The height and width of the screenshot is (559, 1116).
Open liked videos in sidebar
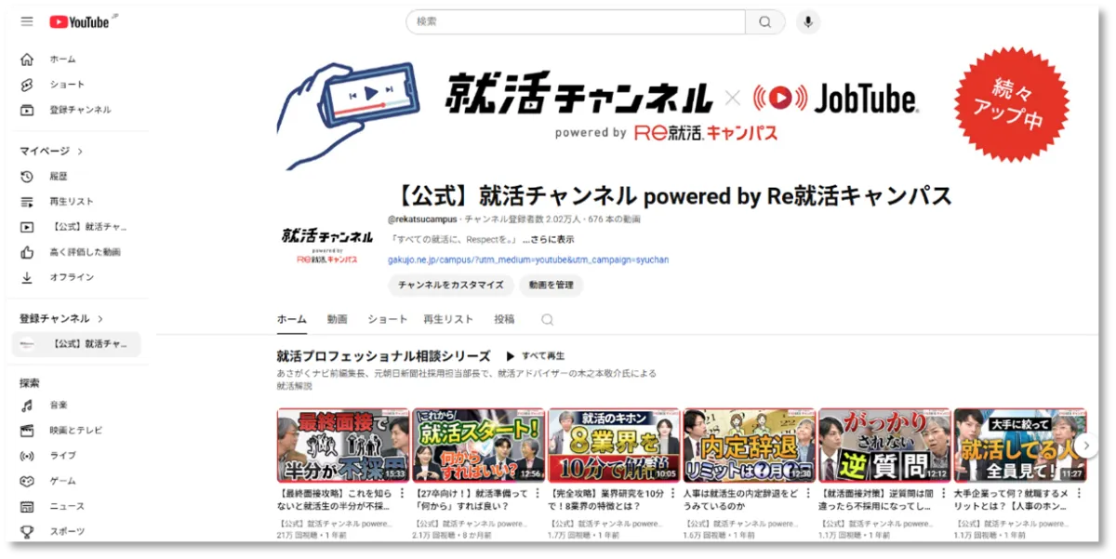[x=84, y=252]
